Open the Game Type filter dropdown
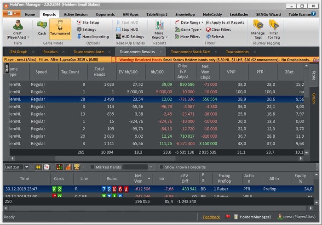Viewport: 322px width, 225px height. pos(188,29)
